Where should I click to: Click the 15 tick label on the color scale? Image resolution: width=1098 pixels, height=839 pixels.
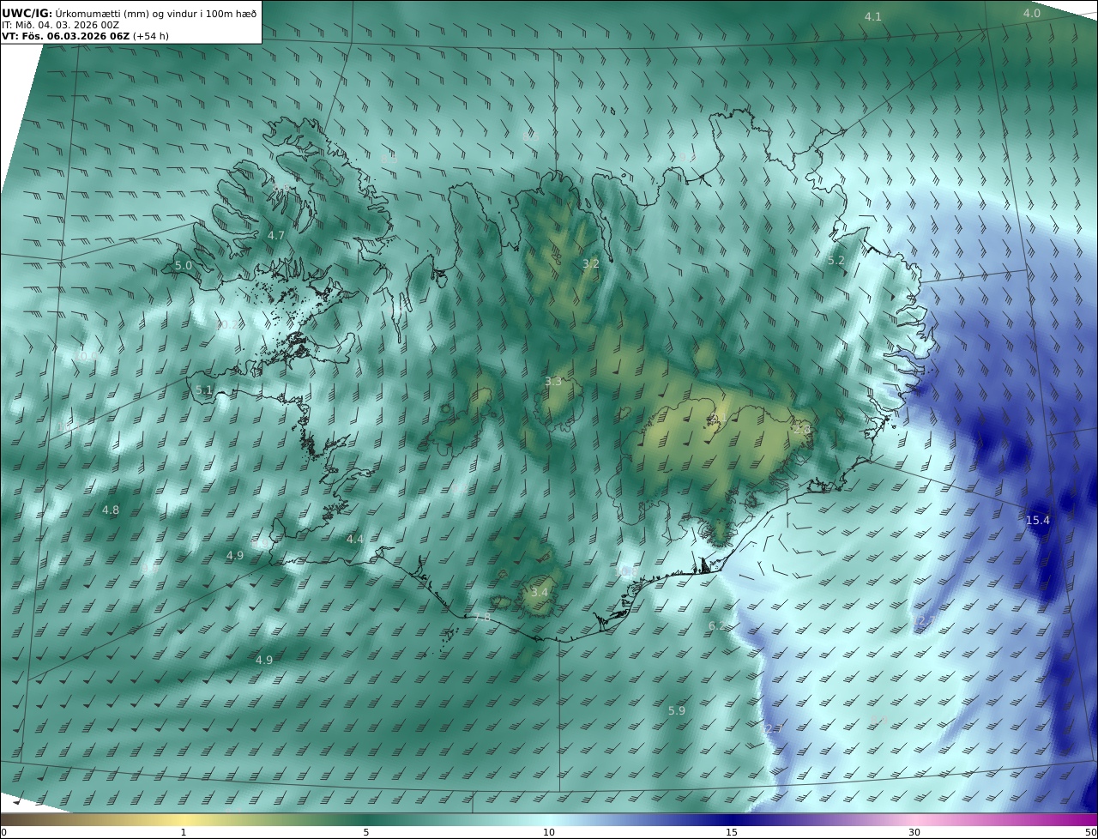732,832
